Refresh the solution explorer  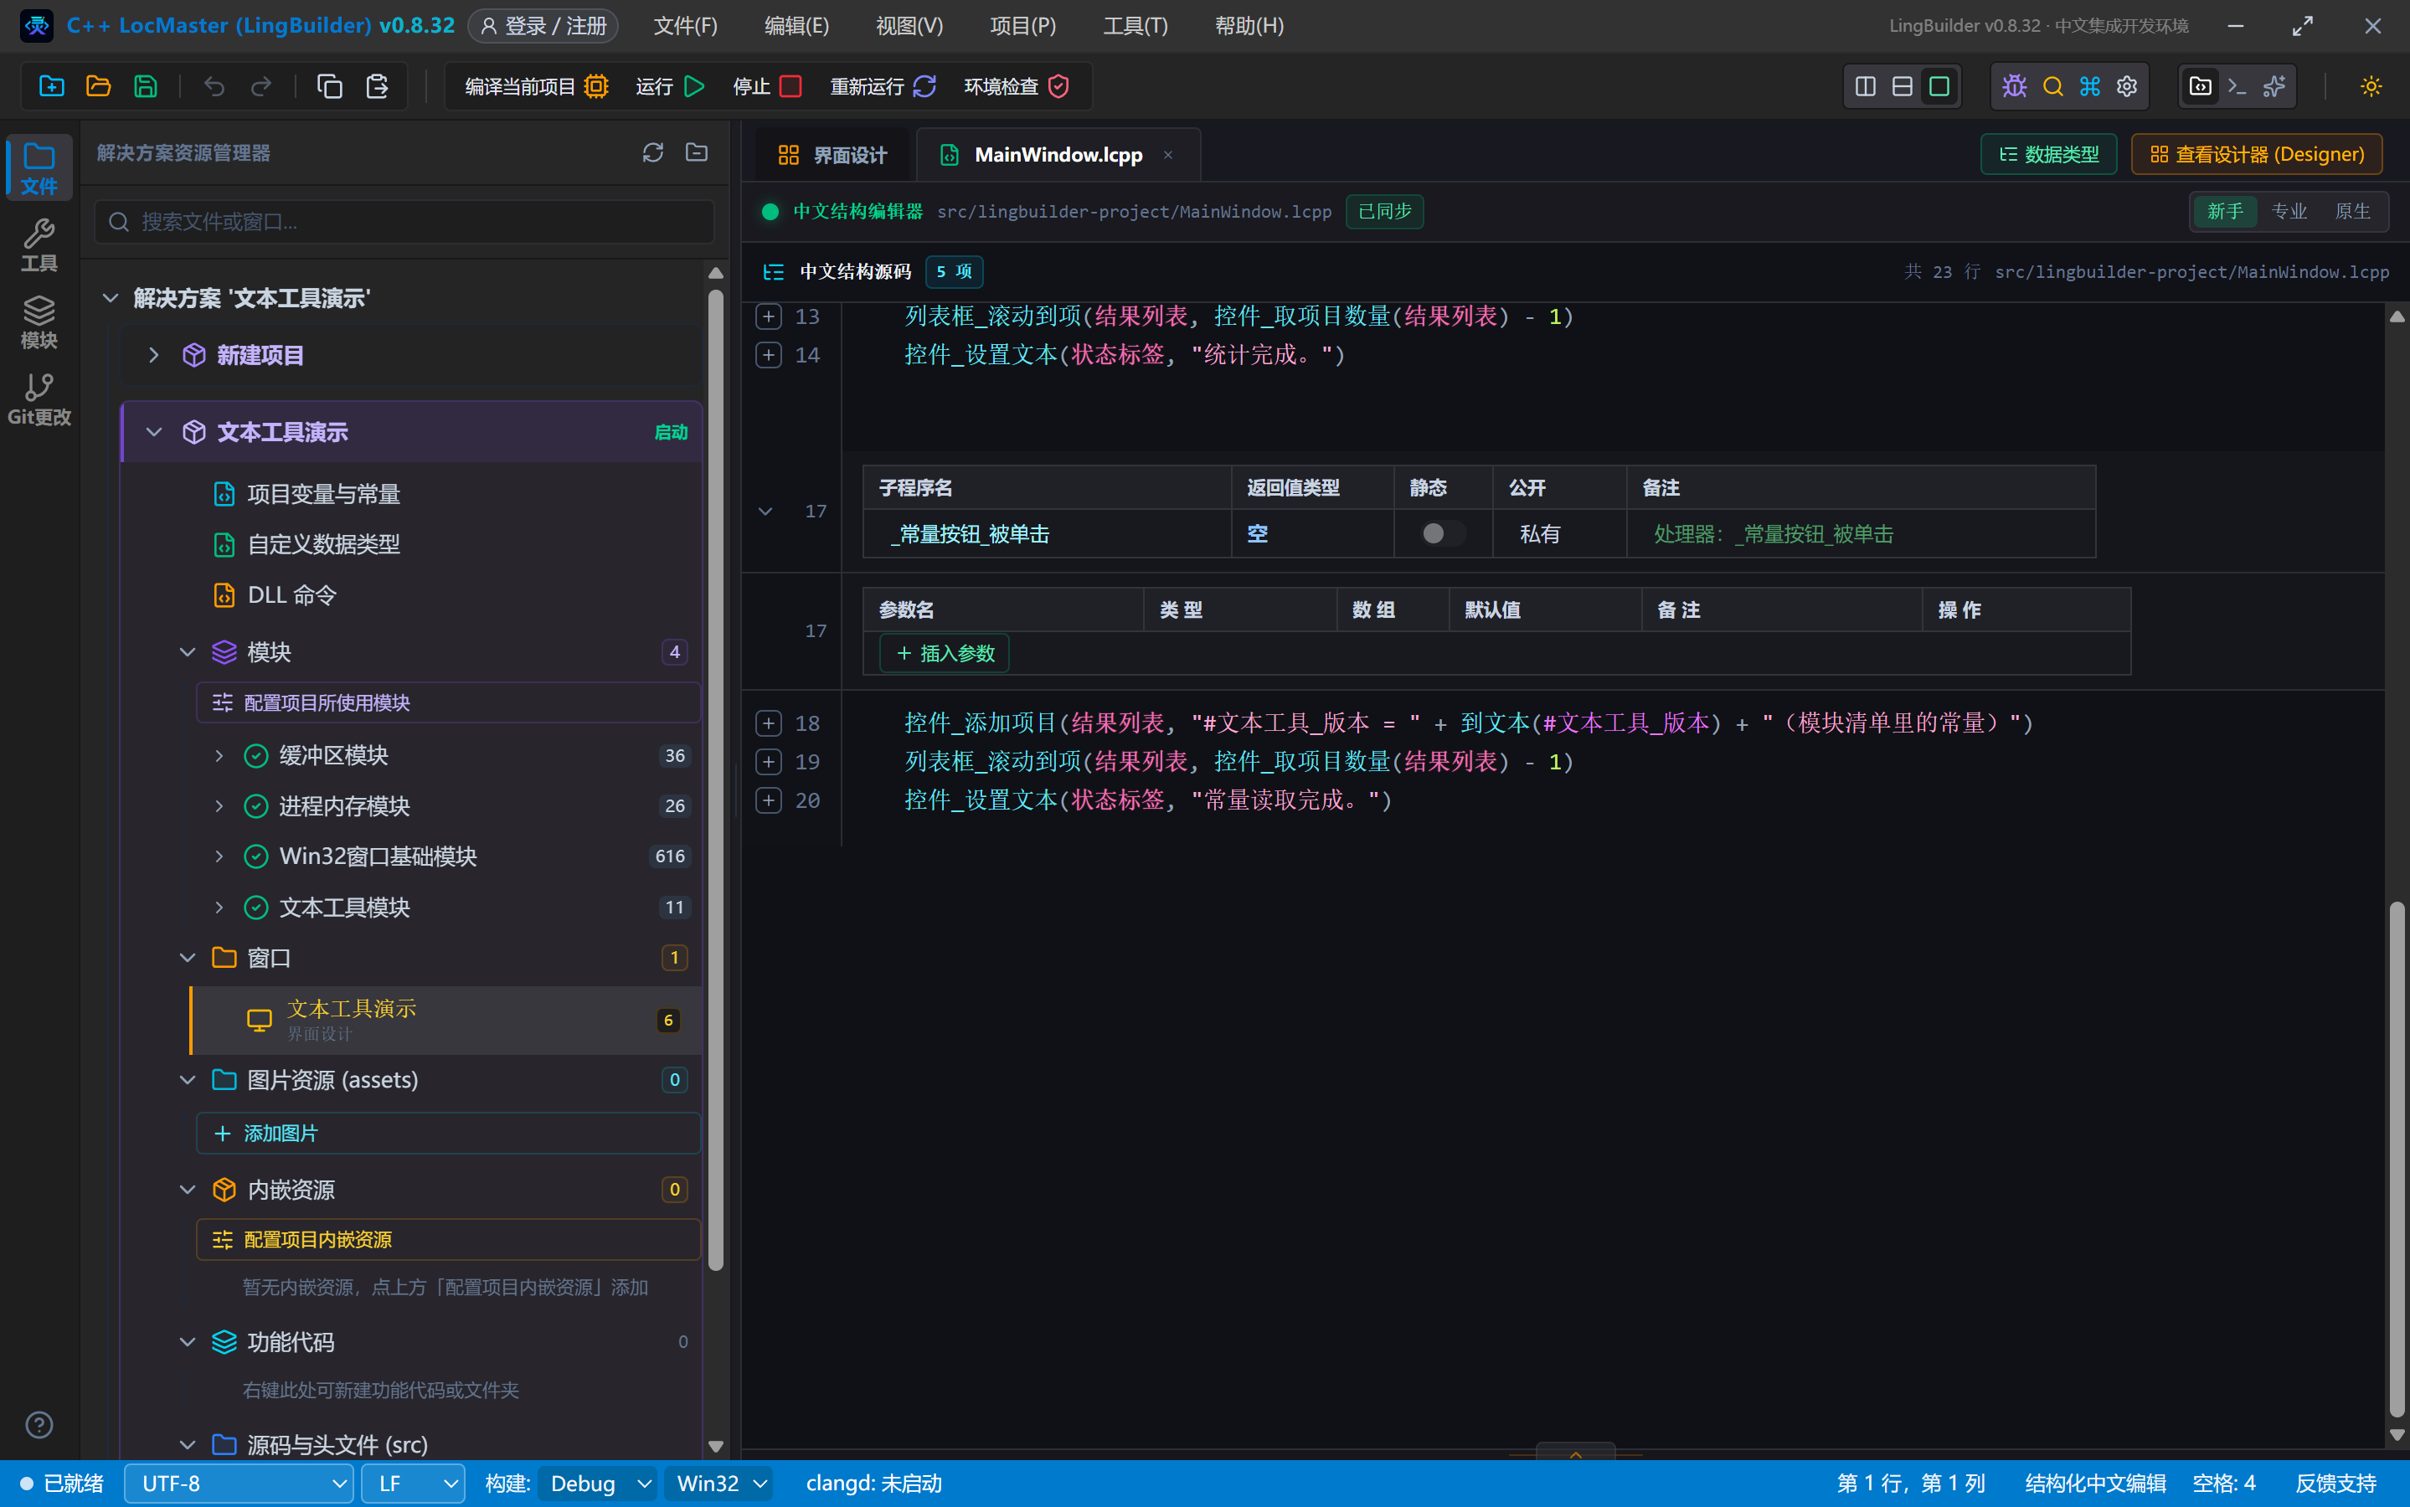pyautogui.click(x=653, y=152)
